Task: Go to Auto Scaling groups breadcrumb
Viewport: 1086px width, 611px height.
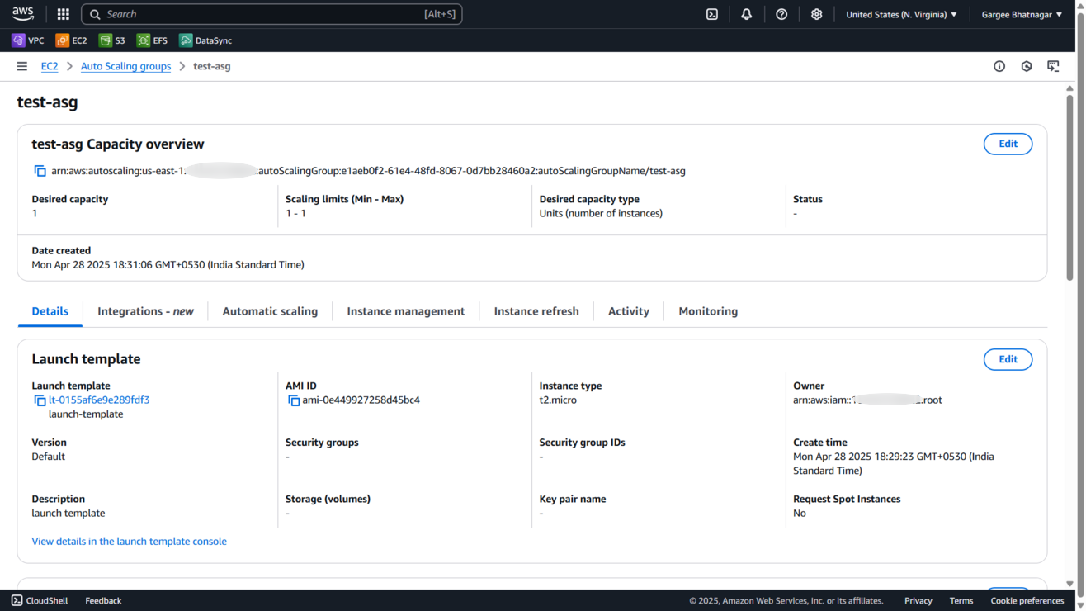Action: 125,66
